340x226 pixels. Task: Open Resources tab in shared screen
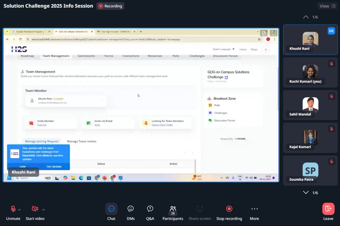(x=155, y=56)
